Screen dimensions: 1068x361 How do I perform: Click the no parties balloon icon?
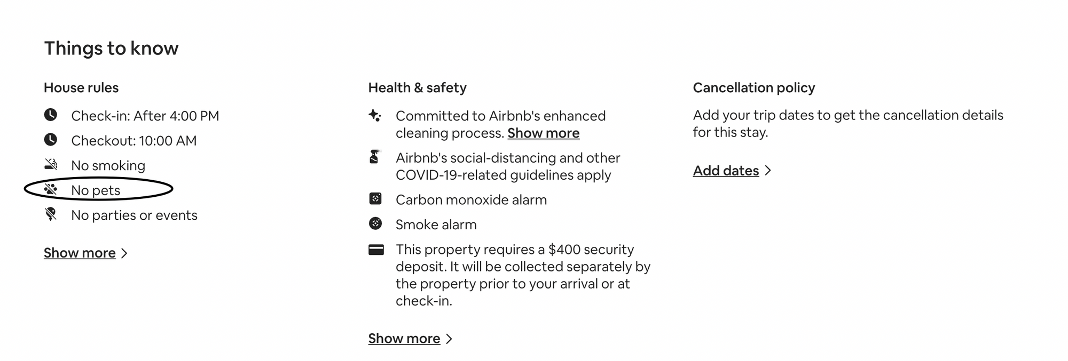pyautogui.click(x=51, y=214)
